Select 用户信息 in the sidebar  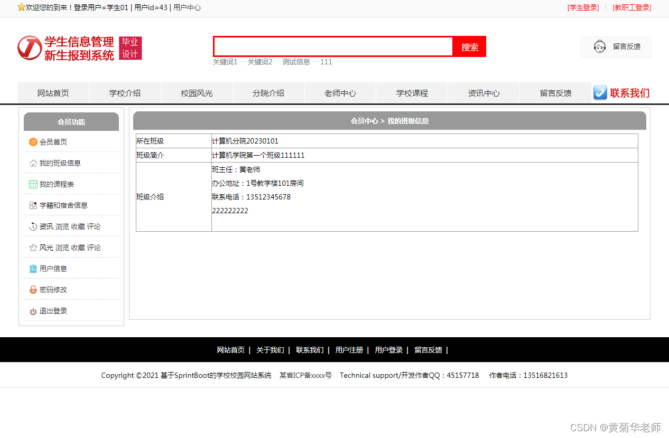tap(53, 269)
